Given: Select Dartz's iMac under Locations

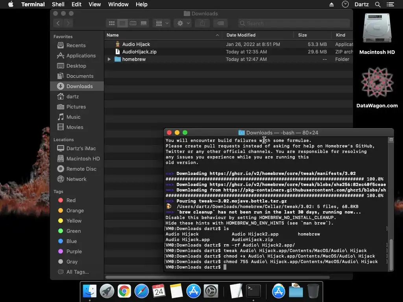Looking at the screenshot, I should click(x=77, y=148).
